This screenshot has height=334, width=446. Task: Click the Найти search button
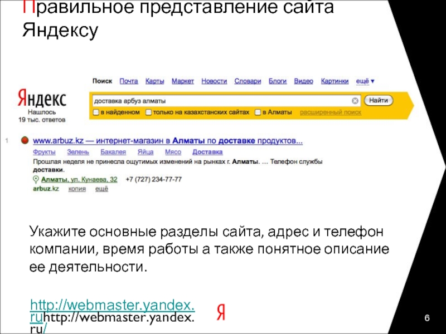pos(379,101)
